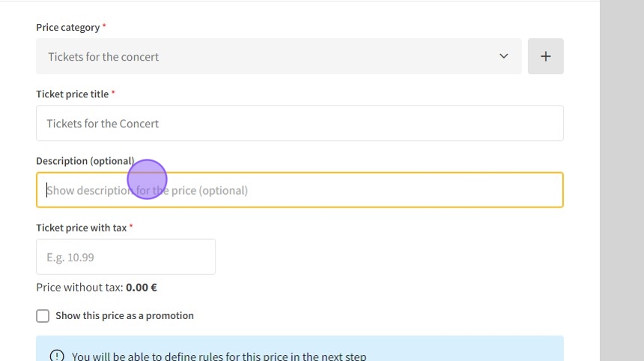Click the "Show this price as a promotion" label
Image resolution: width=644 pixels, height=361 pixels.
[124, 316]
